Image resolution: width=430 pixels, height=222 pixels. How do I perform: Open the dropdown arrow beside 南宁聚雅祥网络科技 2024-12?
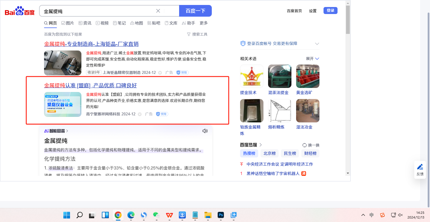(139, 114)
